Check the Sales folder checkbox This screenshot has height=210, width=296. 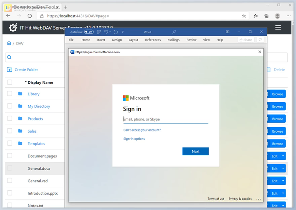[9, 131]
